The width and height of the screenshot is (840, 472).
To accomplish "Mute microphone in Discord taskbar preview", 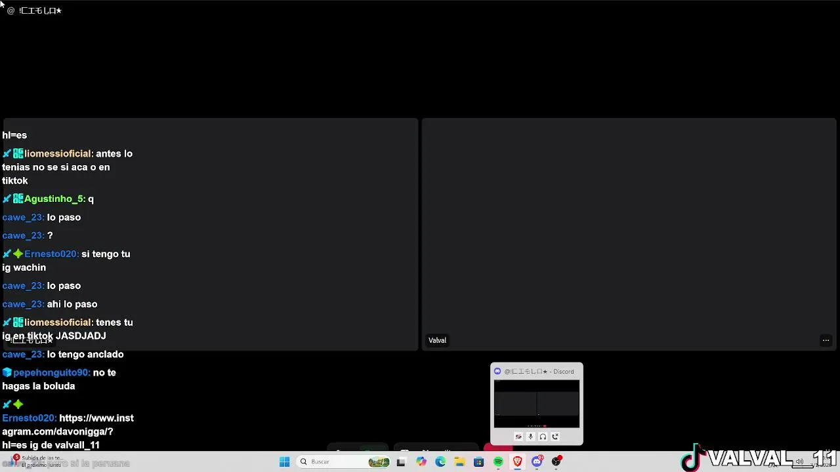I will click(x=530, y=437).
